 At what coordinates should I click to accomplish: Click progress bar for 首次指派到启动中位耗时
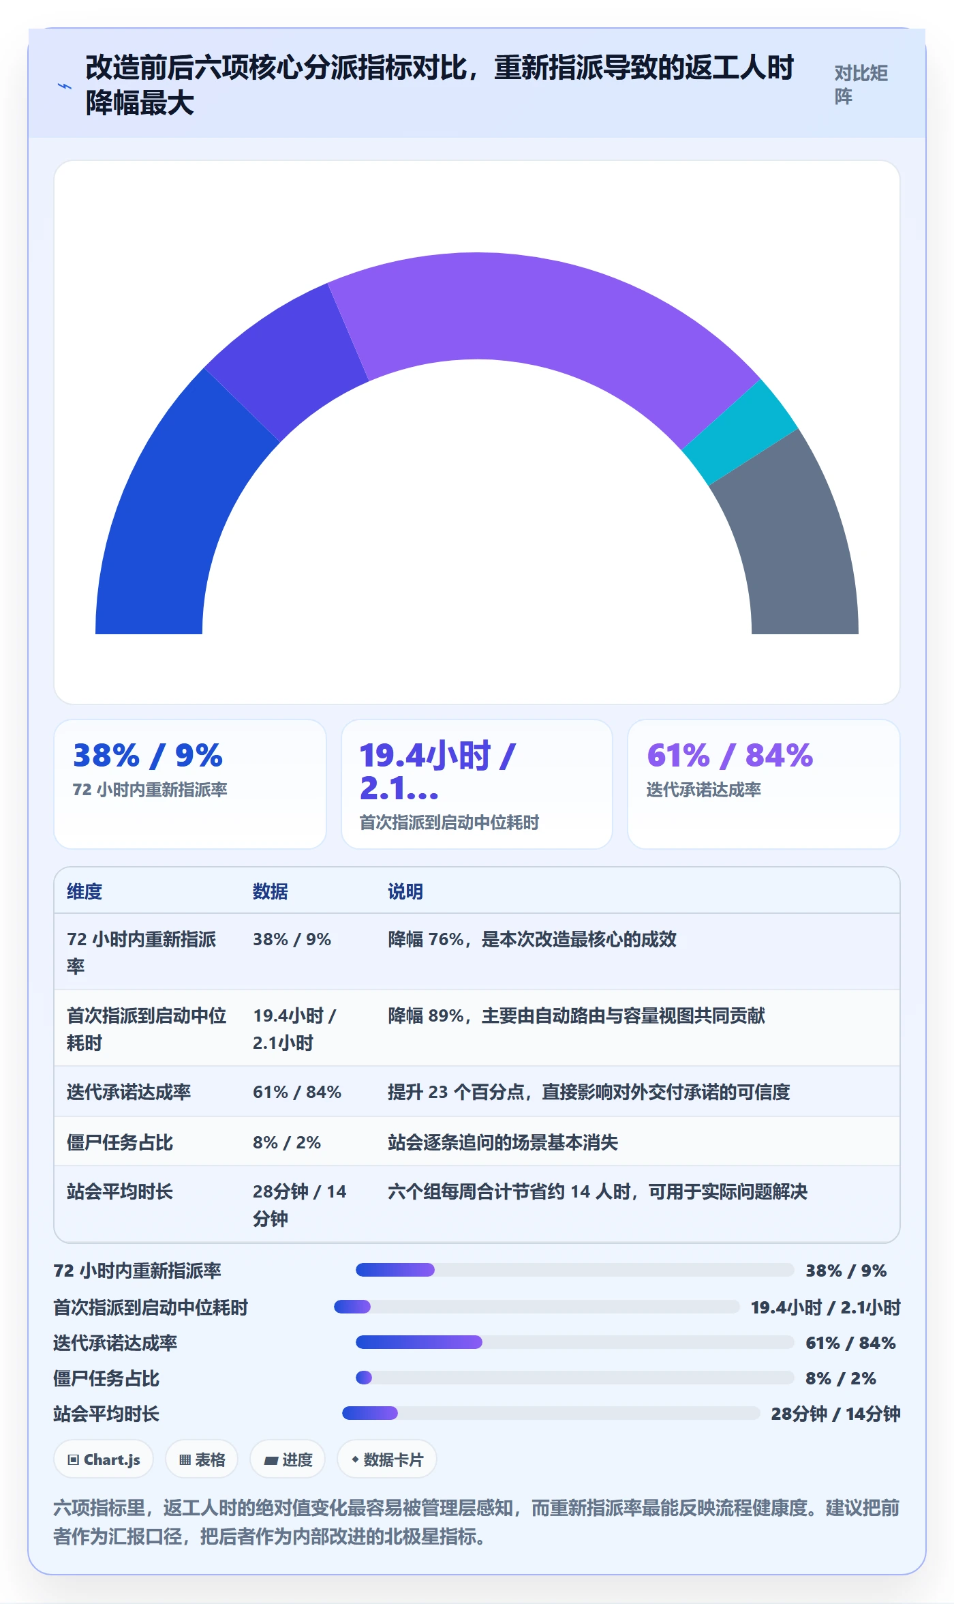[537, 1307]
